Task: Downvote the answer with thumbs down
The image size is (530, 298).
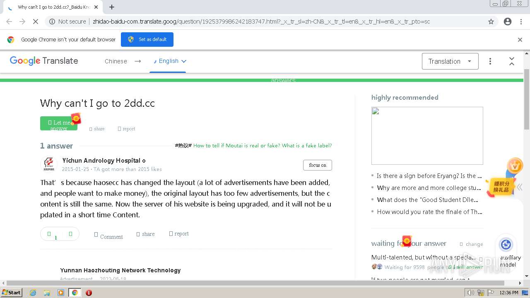Action: click(x=70, y=234)
